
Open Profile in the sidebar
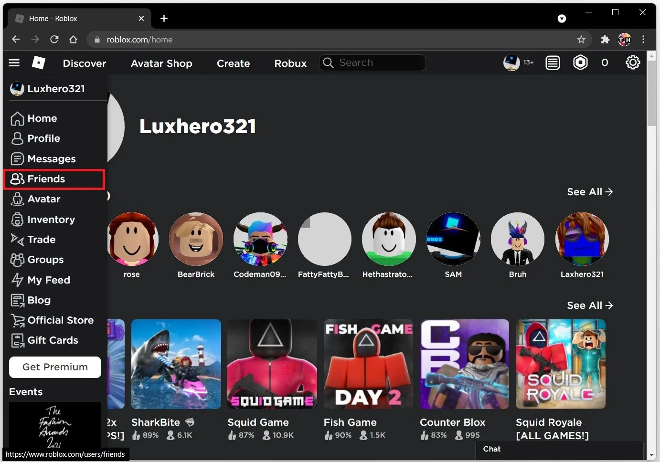[x=35, y=138]
